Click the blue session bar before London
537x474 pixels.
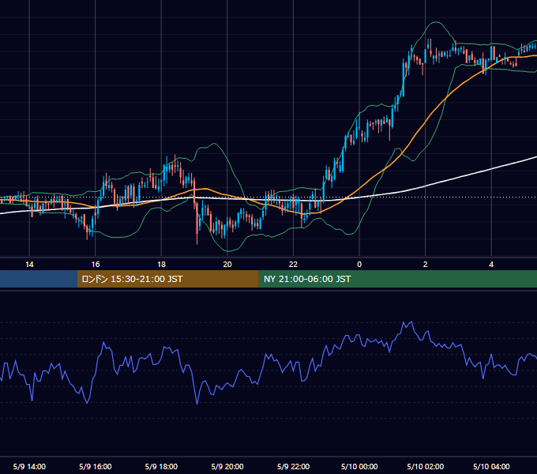[39, 279]
